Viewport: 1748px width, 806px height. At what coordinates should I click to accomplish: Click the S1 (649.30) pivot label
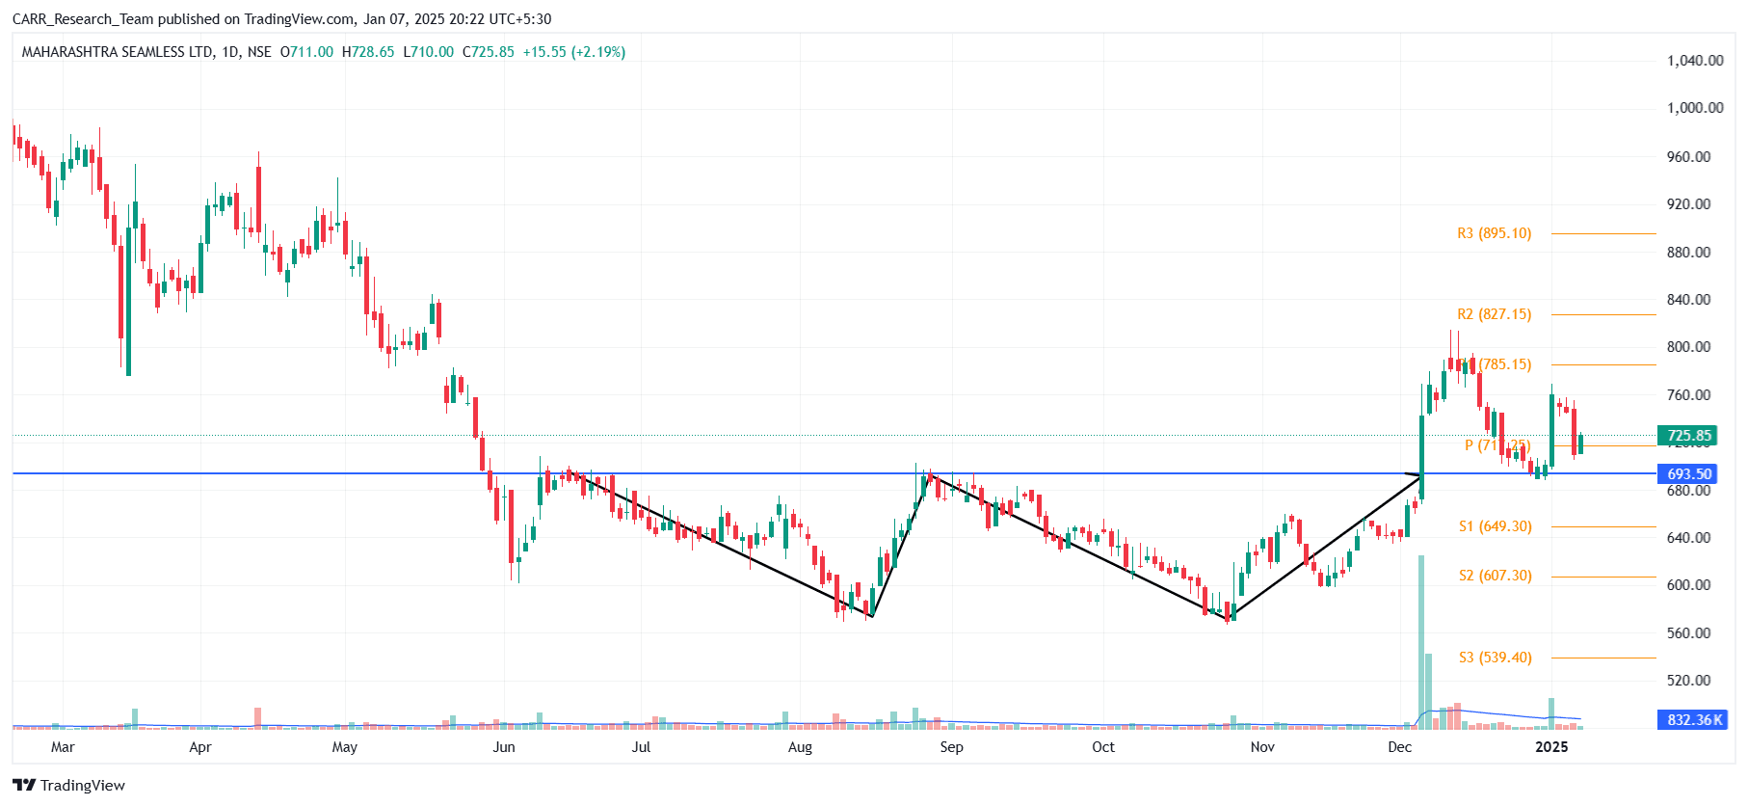(x=1495, y=526)
